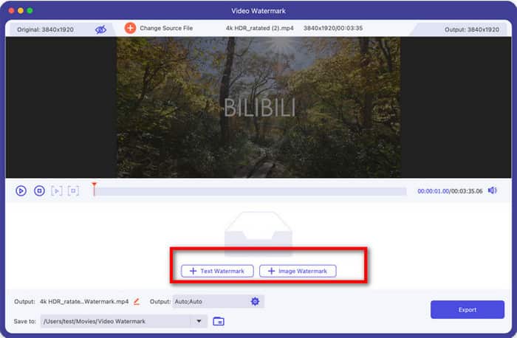517x338 pixels.
Task: Play the video preview
Action: pos(21,190)
